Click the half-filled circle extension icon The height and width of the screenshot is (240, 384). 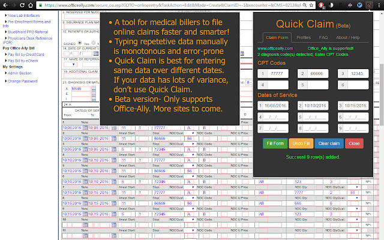pyautogui.click(x=331, y=5)
